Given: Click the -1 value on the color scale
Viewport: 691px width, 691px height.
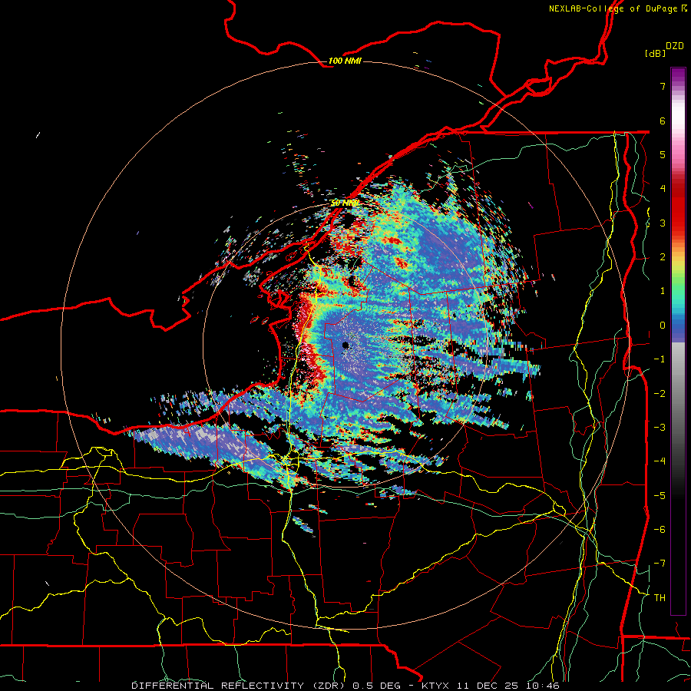Looking at the screenshot, I should tap(660, 359).
